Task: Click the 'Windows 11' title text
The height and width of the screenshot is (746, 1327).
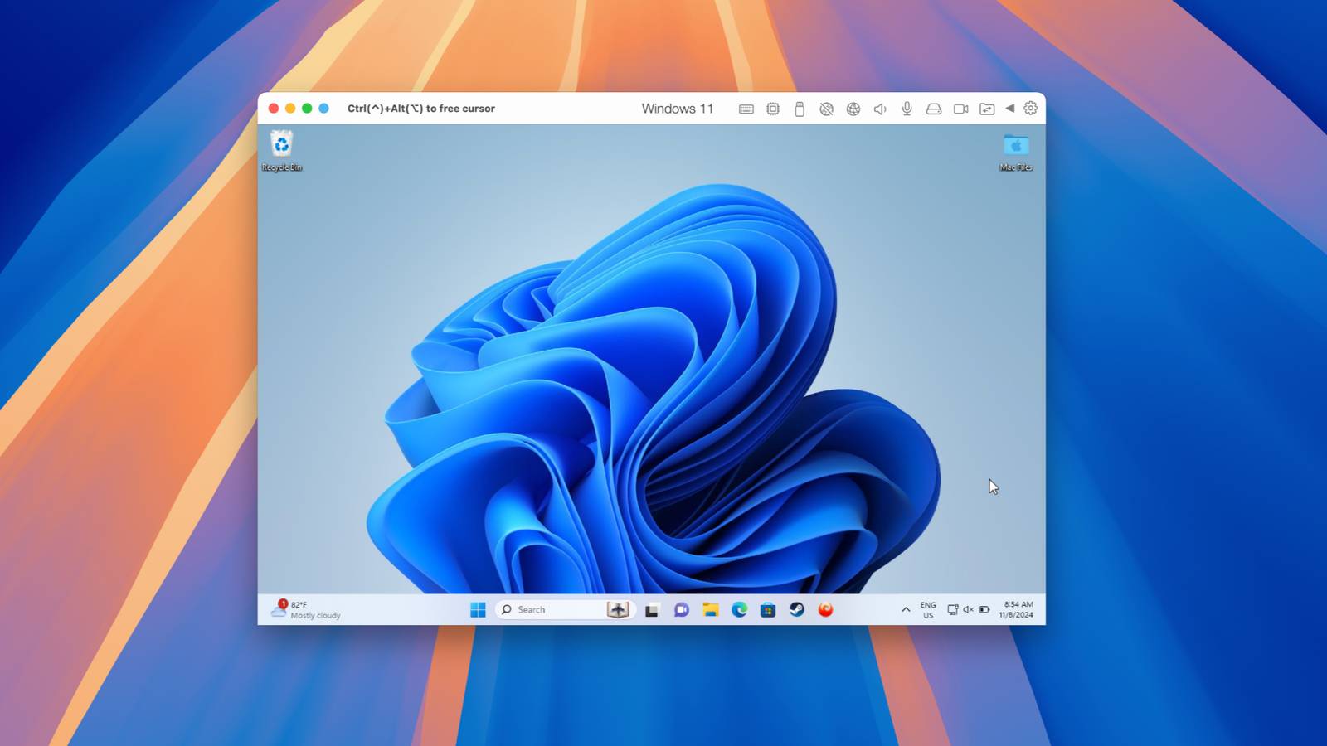Action: click(x=678, y=109)
